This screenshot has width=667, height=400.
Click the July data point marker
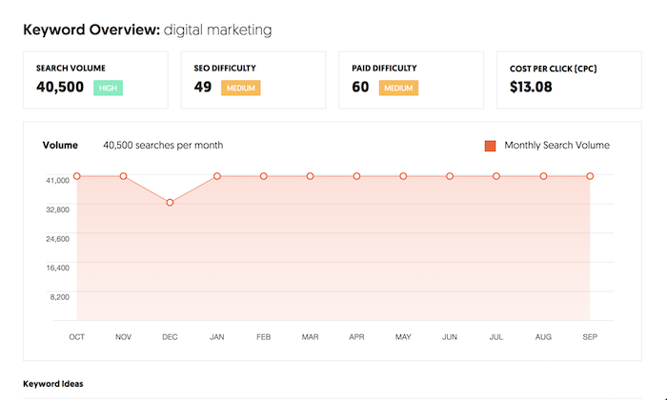pyautogui.click(x=496, y=176)
